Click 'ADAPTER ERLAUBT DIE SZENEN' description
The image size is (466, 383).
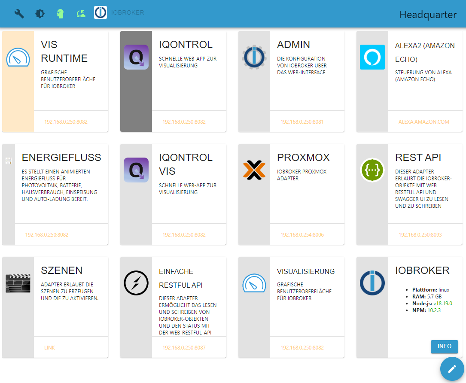pos(70,291)
